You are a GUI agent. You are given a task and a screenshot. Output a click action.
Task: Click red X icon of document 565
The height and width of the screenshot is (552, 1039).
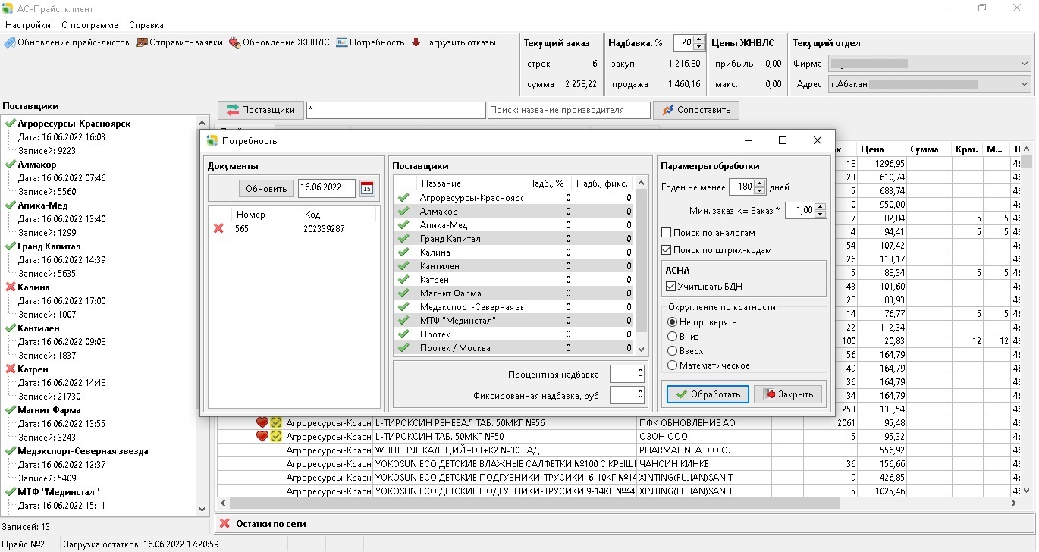218,228
